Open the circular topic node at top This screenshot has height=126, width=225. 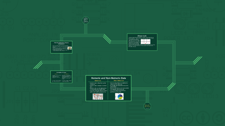86,20
